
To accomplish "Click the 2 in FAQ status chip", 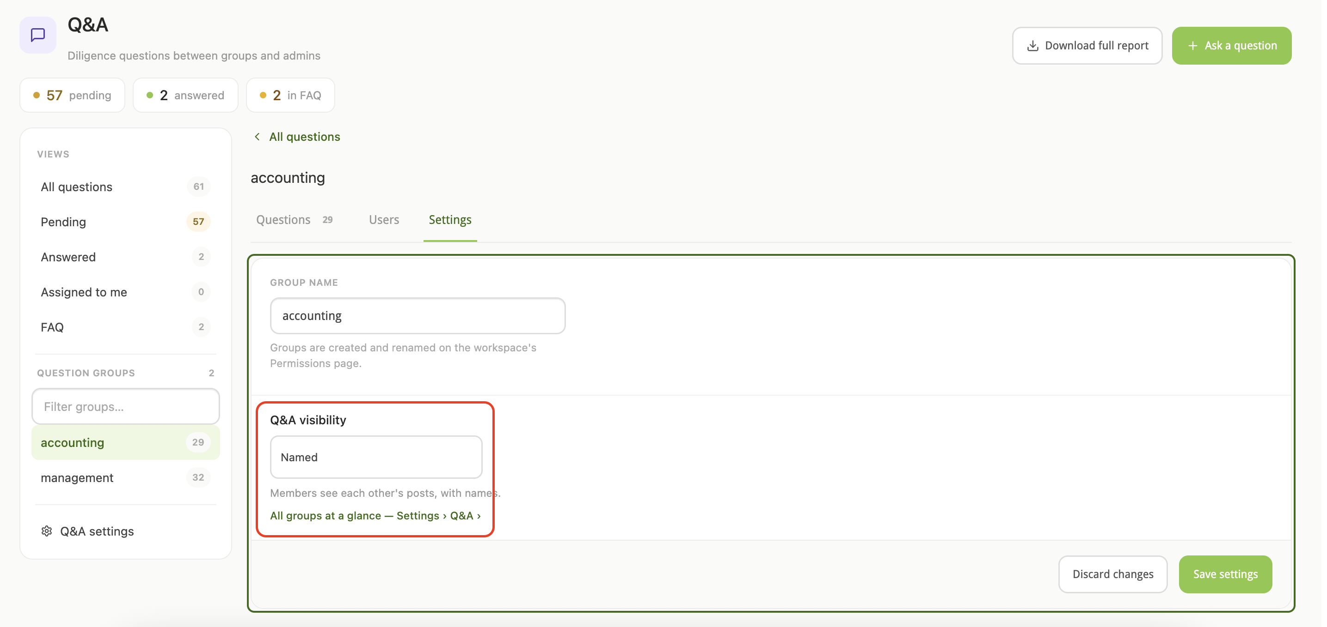I will (x=290, y=95).
